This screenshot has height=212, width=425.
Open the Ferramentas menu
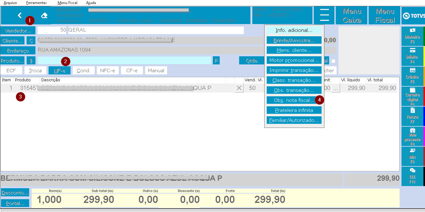click(x=36, y=3)
